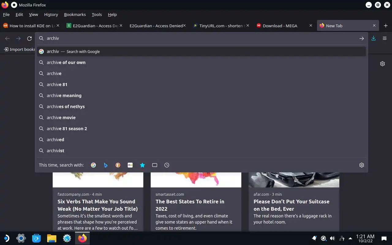Image resolution: width=392 pixels, height=245 pixels.
Task: Select suggestion 'archived'
Action: [202, 140]
